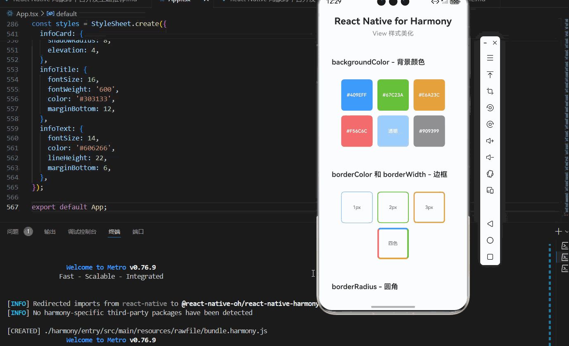Click the React icon in the breadcrumb

click(10, 14)
